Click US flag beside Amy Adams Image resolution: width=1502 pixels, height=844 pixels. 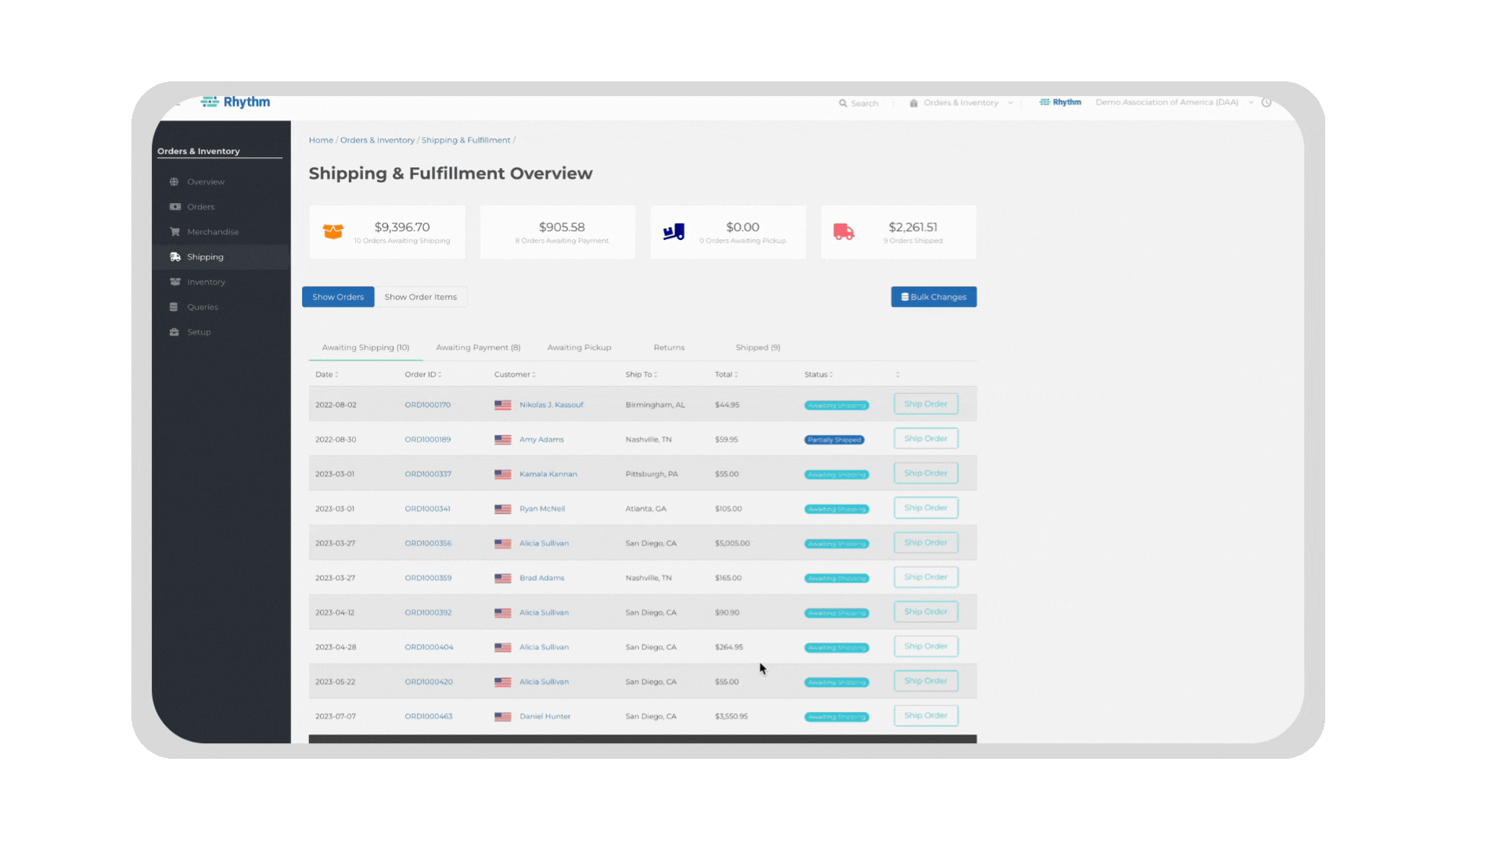(x=503, y=440)
